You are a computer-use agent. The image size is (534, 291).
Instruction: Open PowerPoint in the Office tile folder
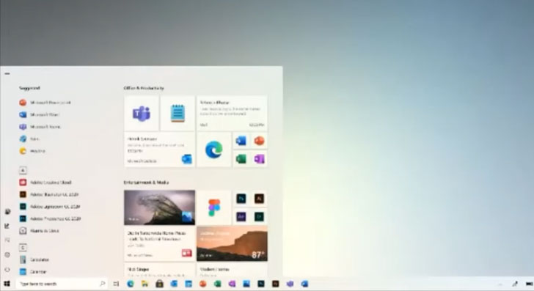pos(259,141)
